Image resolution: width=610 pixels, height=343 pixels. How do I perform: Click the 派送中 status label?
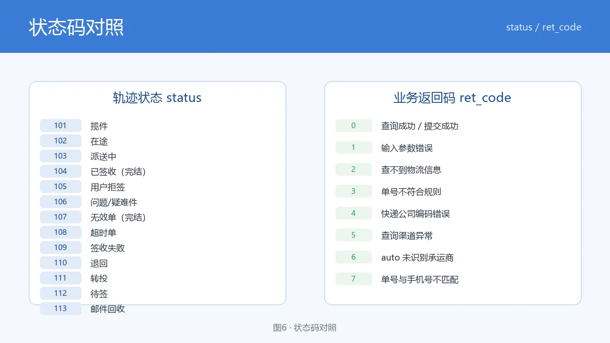[x=103, y=157]
